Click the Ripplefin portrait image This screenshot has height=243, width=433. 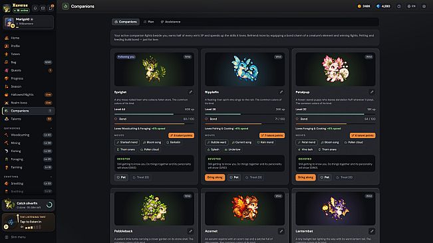tap(245, 70)
